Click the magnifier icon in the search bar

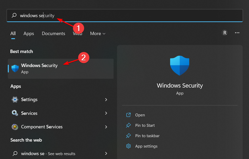pyautogui.click(x=14, y=15)
